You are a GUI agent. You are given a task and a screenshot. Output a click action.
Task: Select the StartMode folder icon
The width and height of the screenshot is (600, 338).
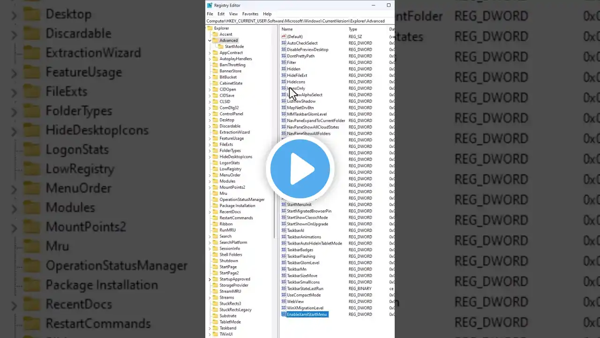click(221, 46)
